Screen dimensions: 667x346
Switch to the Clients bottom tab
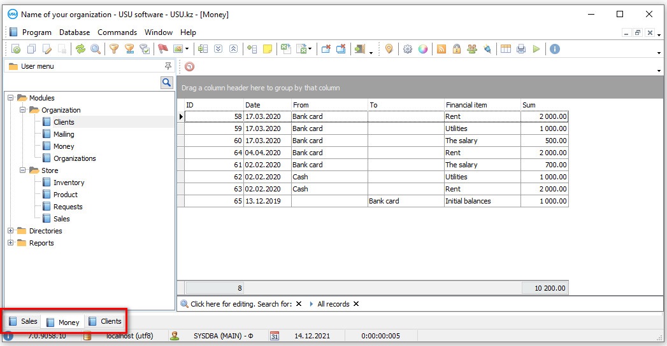(x=105, y=321)
